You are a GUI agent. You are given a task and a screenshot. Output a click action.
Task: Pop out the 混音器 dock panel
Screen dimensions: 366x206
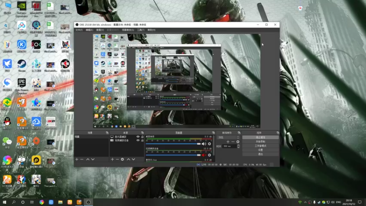click(x=213, y=133)
